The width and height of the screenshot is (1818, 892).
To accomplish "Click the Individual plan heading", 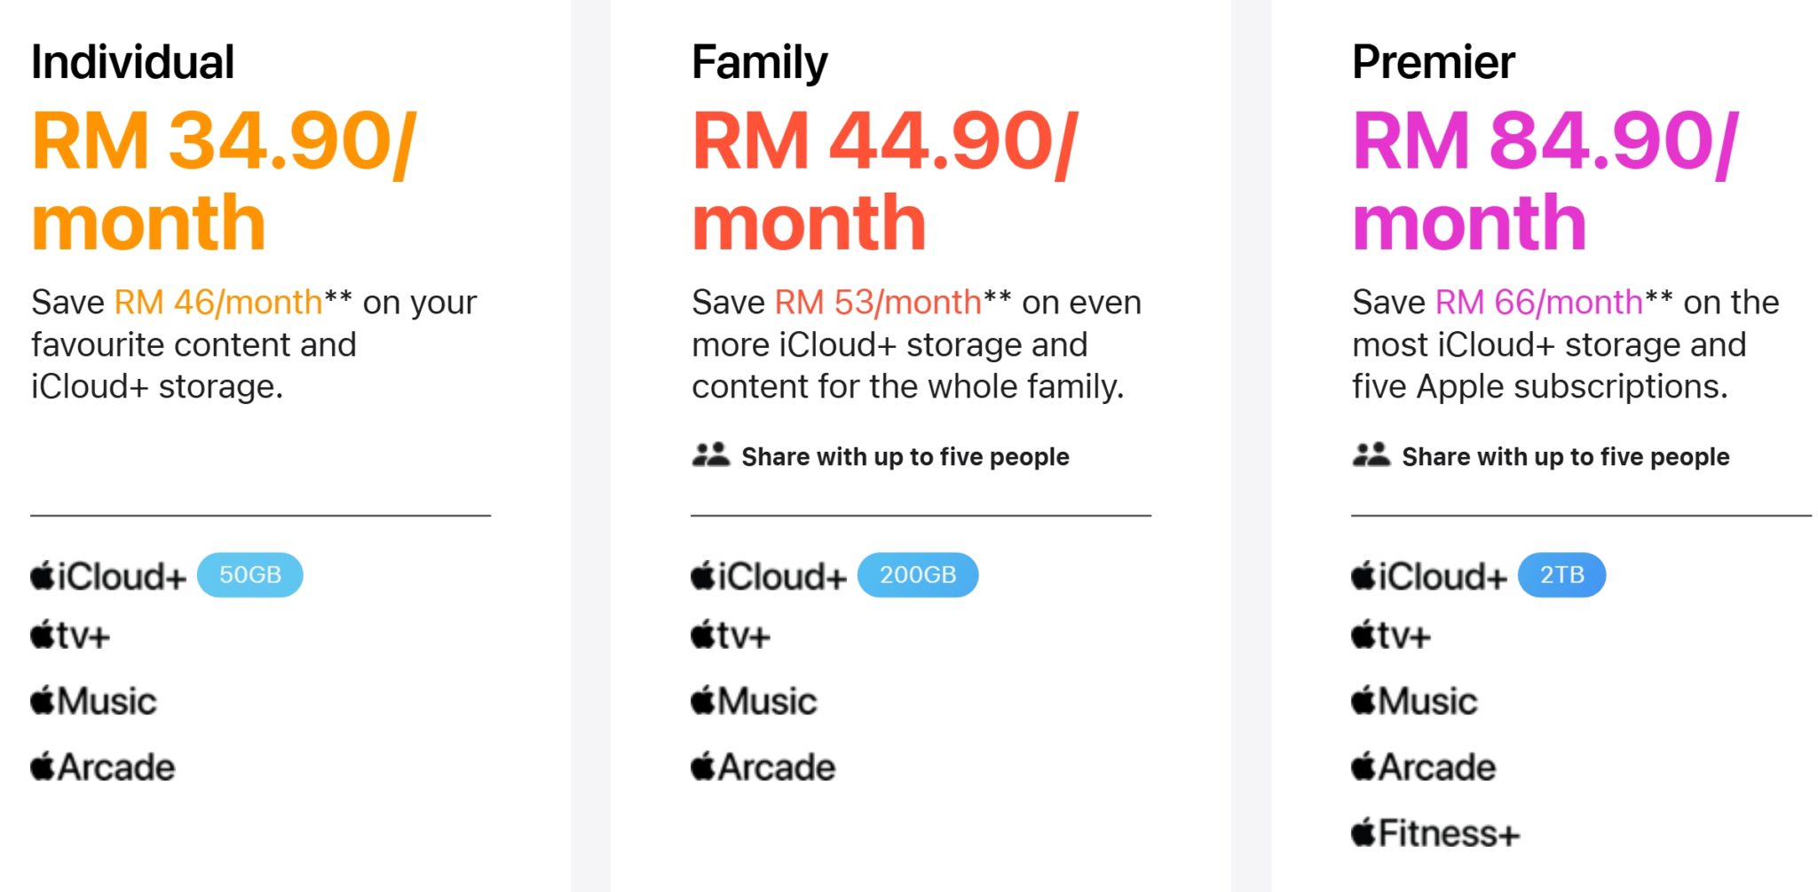I will pos(133,62).
